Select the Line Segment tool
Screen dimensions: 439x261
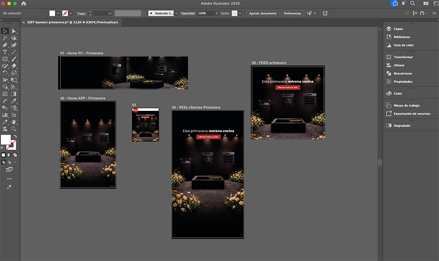coord(14,52)
